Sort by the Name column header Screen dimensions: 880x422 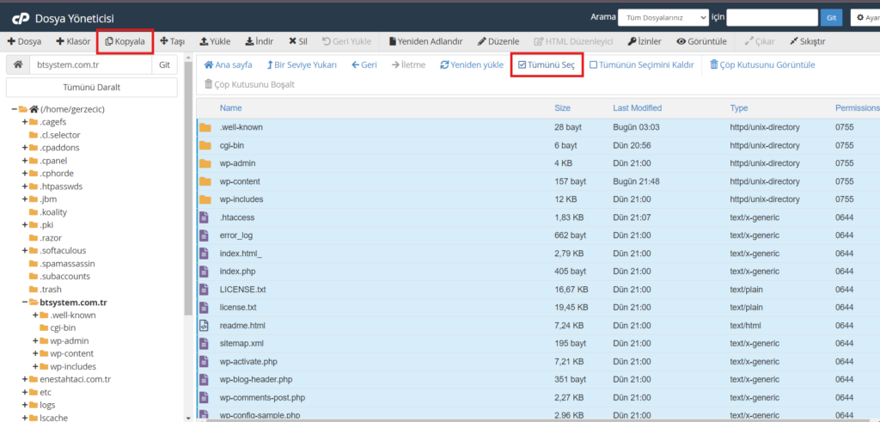pos(230,107)
